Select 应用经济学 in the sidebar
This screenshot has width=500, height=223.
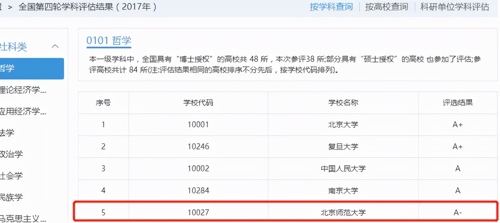[22, 112]
